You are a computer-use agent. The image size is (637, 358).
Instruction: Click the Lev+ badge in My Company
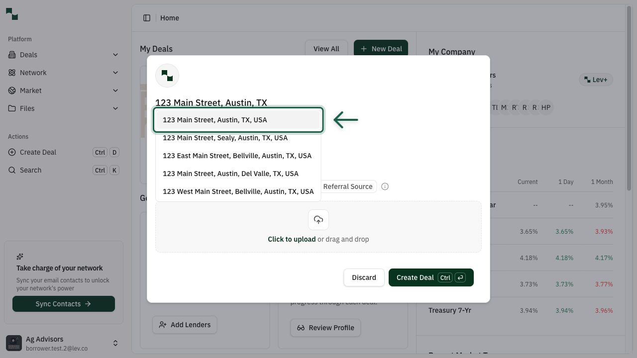(596, 79)
